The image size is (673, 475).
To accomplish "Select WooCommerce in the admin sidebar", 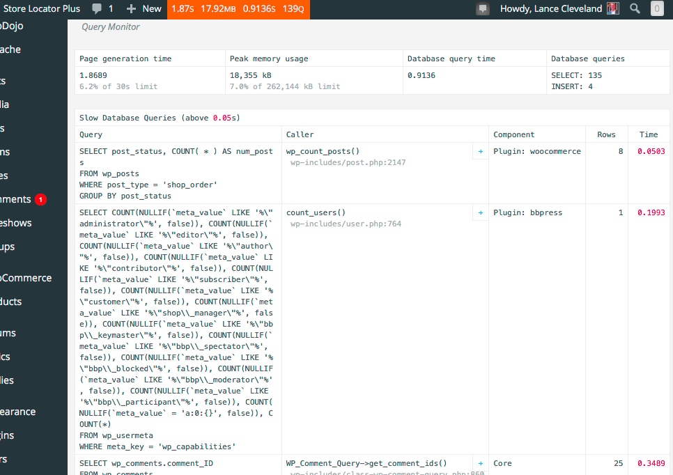I will click(x=24, y=277).
